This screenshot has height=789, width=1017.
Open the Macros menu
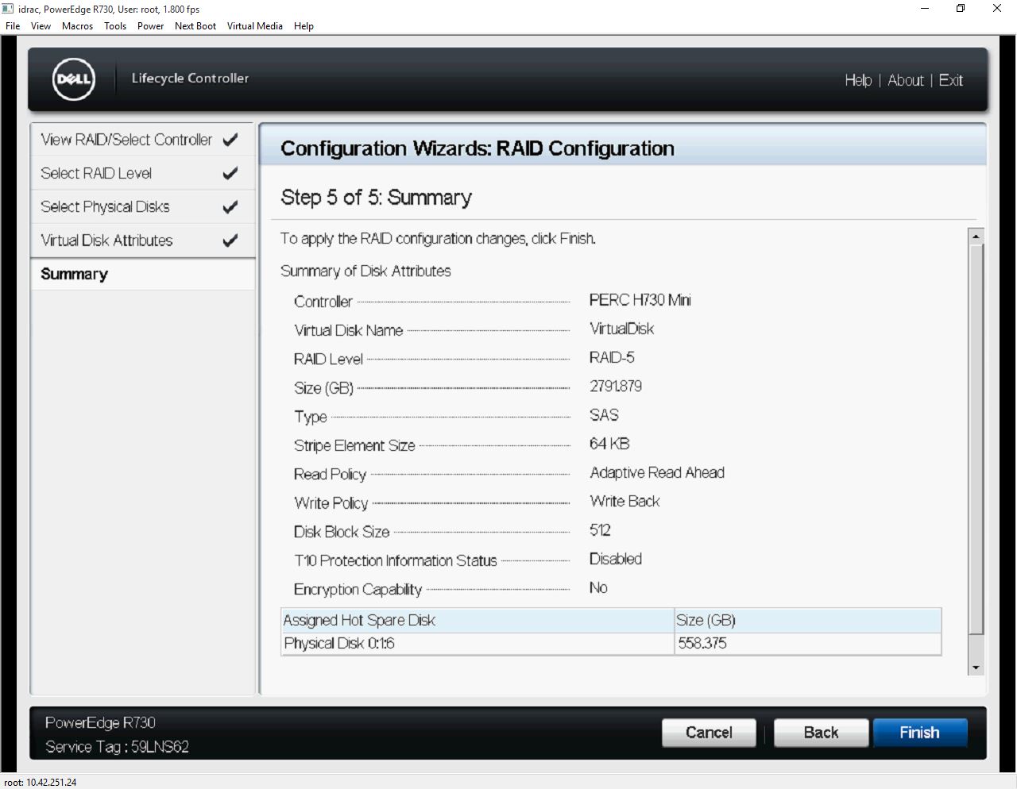click(78, 26)
